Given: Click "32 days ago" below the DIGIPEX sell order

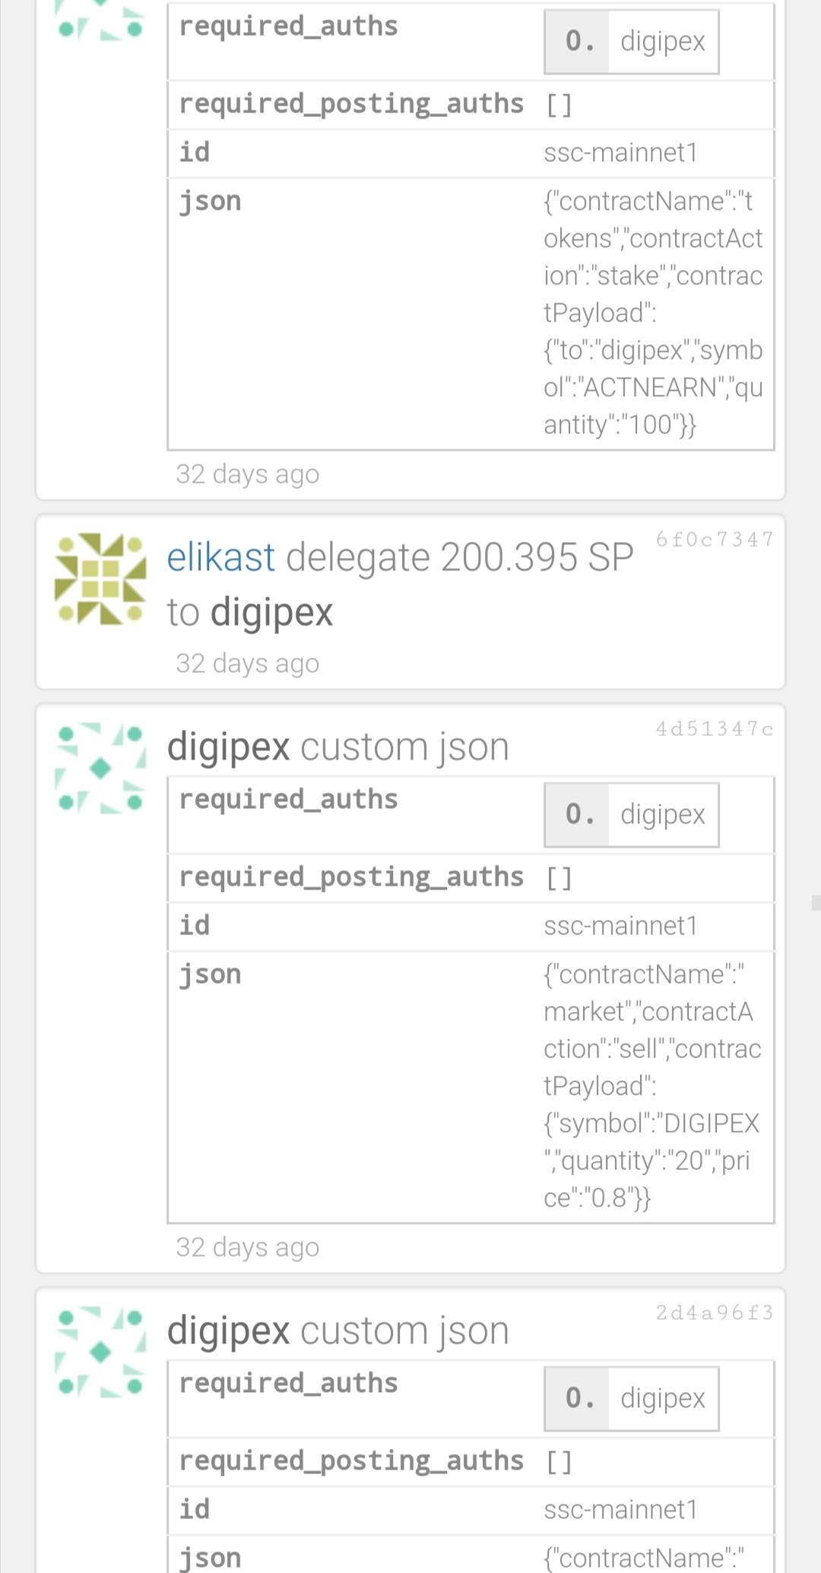Looking at the screenshot, I should pos(247,1248).
